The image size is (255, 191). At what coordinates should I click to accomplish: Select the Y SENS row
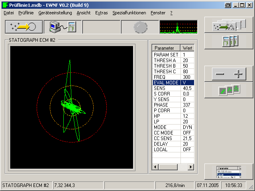[173, 99]
